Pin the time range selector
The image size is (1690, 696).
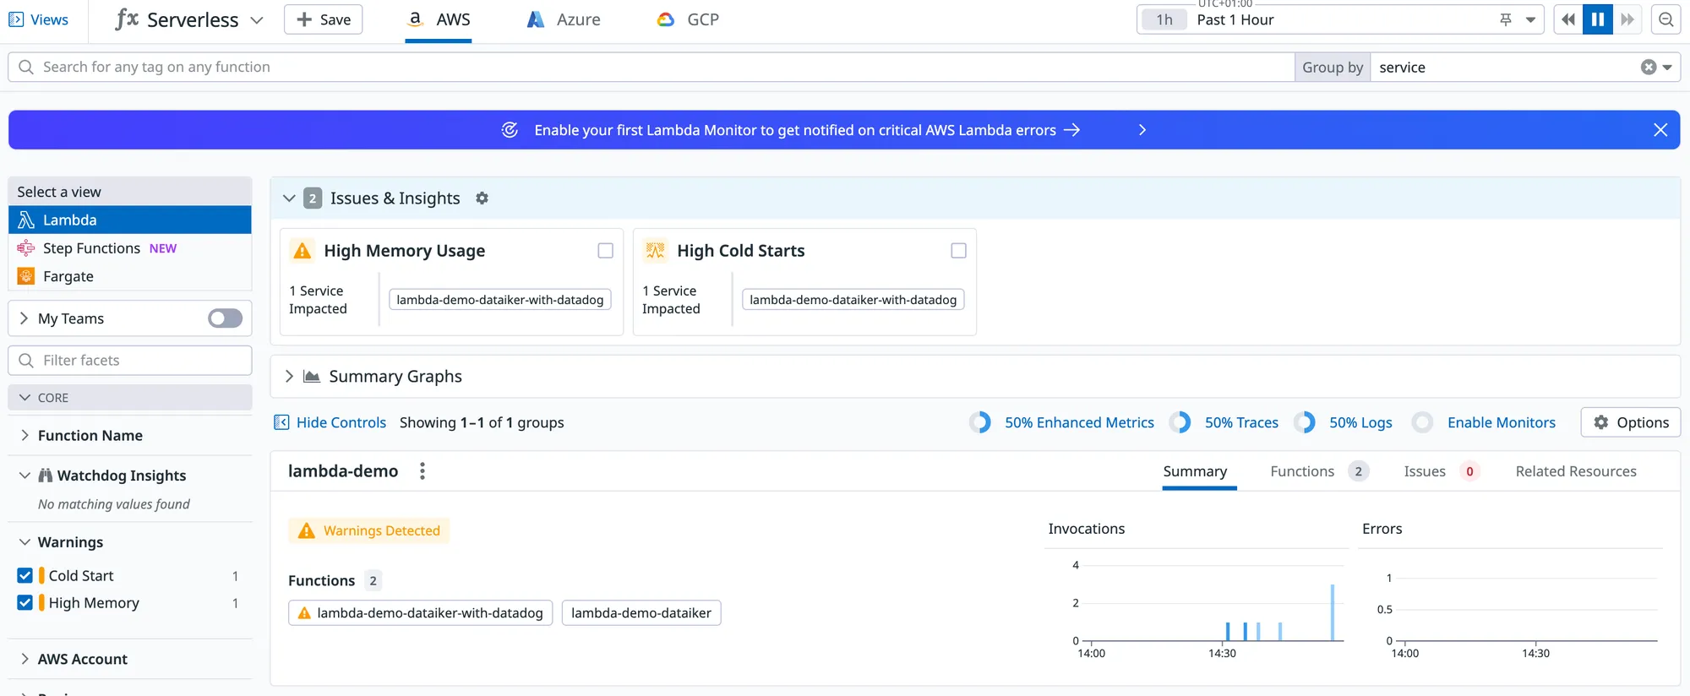1506,19
